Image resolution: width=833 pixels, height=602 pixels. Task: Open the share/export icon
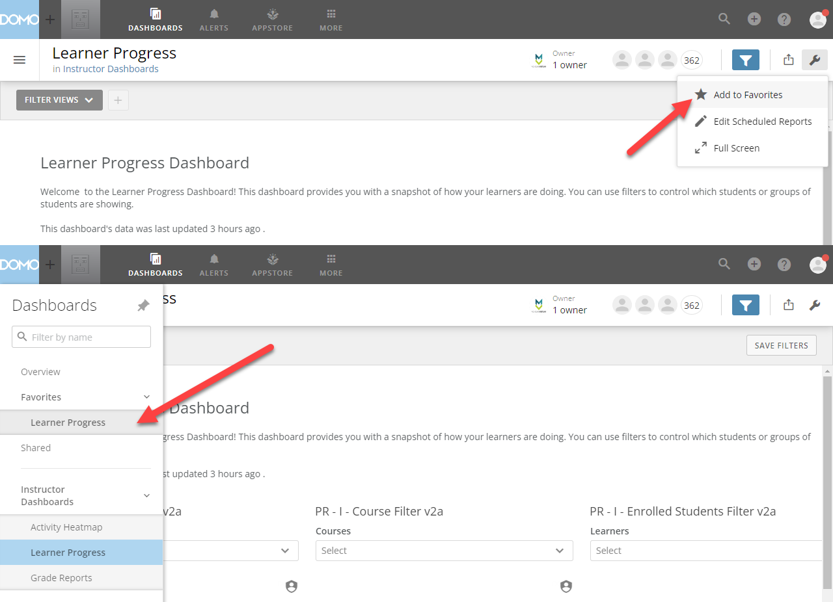coord(788,59)
